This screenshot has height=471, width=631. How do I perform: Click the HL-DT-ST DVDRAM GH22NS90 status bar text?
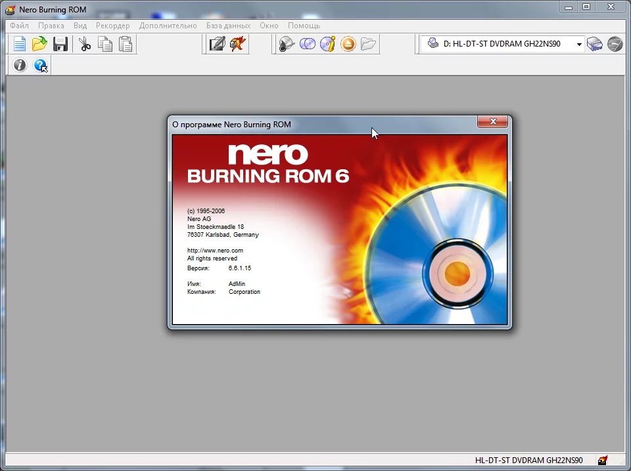coord(528,460)
